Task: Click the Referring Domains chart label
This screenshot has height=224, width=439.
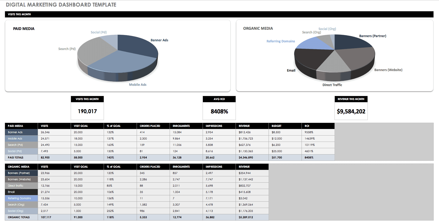Action: [x=281, y=41]
